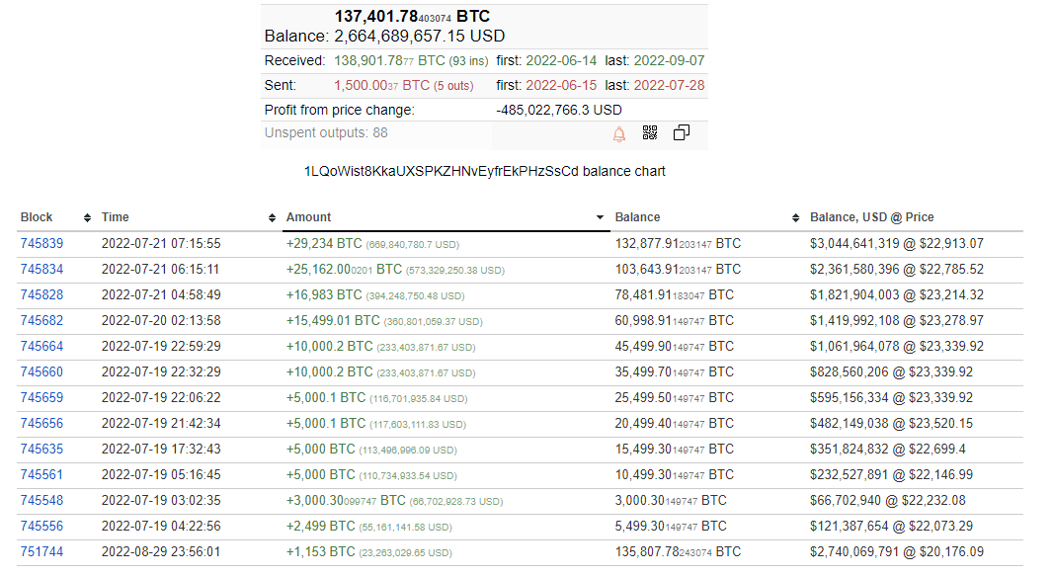Click first received date 2022-06-14

(x=561, y=60)
